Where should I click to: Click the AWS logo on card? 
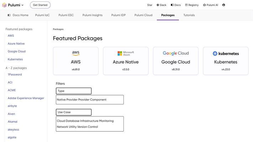click(x=76, y=53)
